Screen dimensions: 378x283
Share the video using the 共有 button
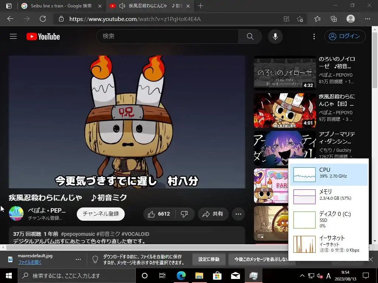pyautogui.click(x=213, y=214)
